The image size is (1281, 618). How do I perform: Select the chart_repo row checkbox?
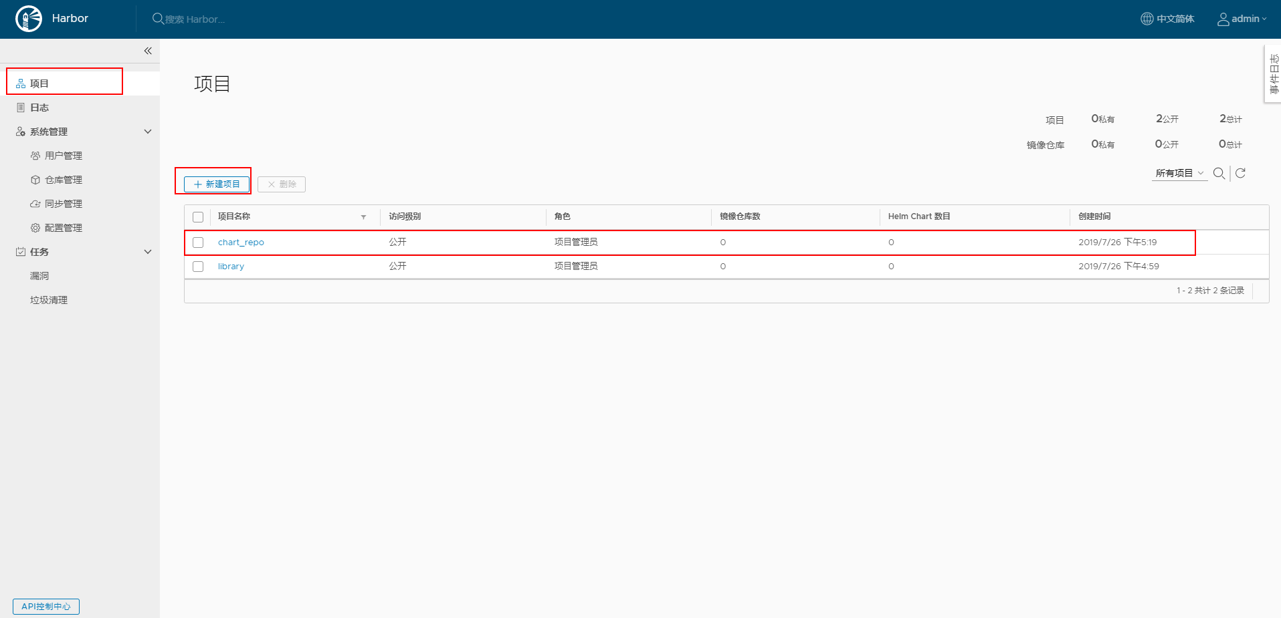pos(197,242)
